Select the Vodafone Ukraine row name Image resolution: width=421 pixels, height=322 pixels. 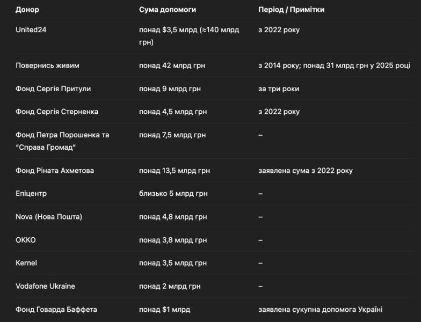[x=45, y=287]
